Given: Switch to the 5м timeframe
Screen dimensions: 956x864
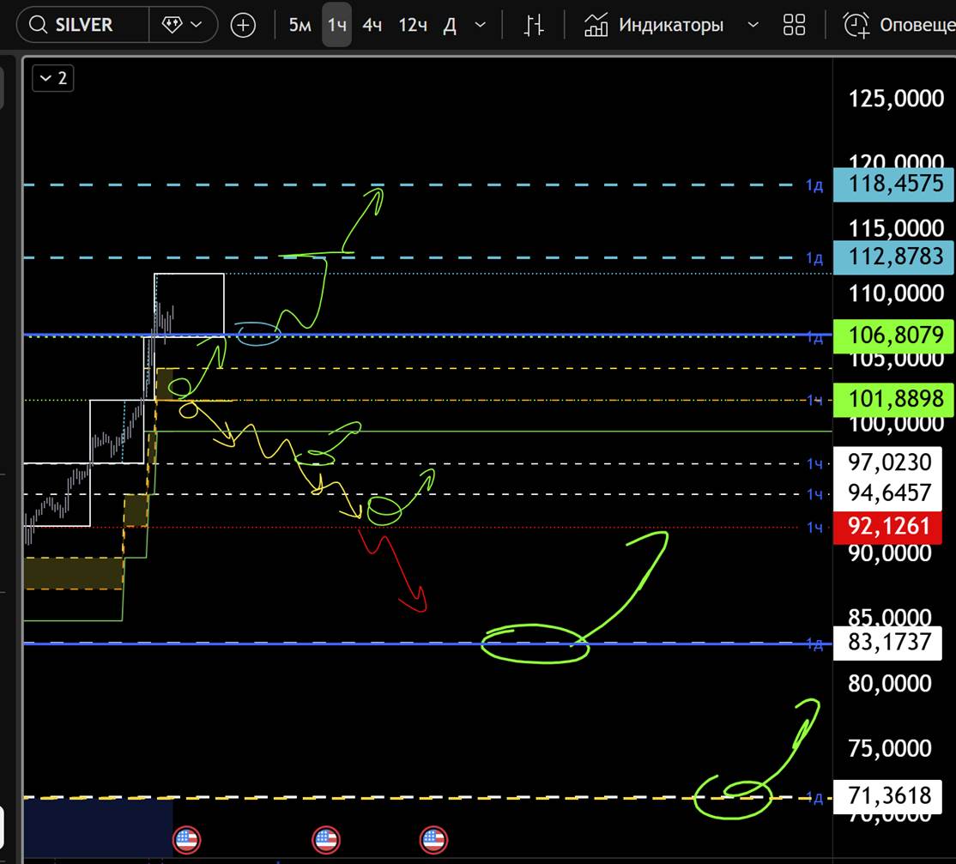Looking at the screenshot, I should 300,25.
